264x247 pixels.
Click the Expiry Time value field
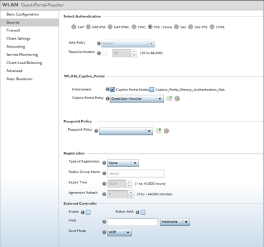click(x=117, y=184)
